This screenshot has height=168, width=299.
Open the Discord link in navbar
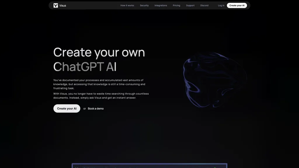tap(204, 6)
